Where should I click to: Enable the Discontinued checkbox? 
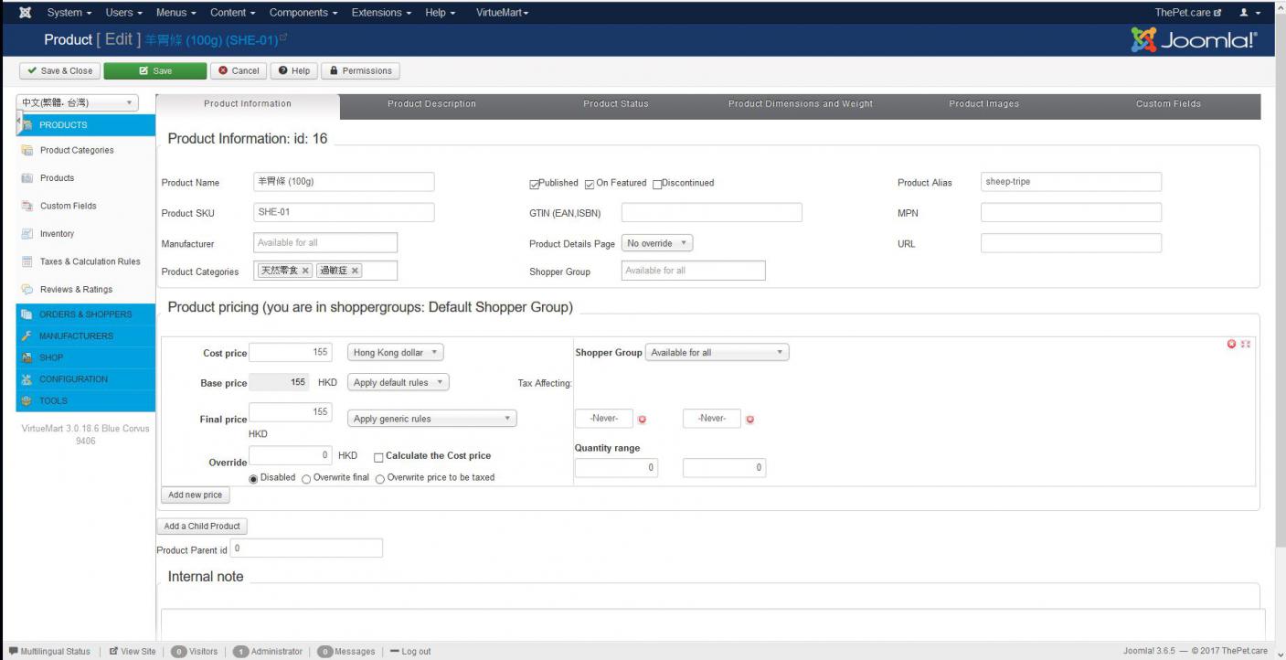point(657,184)
